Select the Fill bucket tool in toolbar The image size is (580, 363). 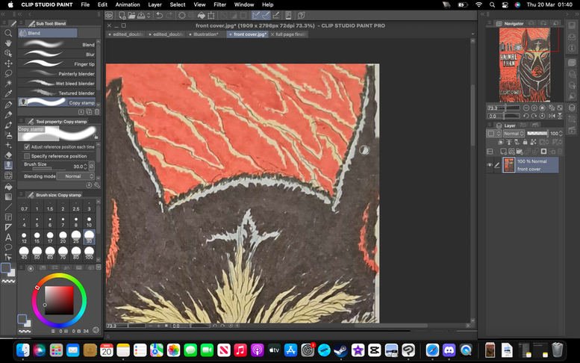pos(8,187)
